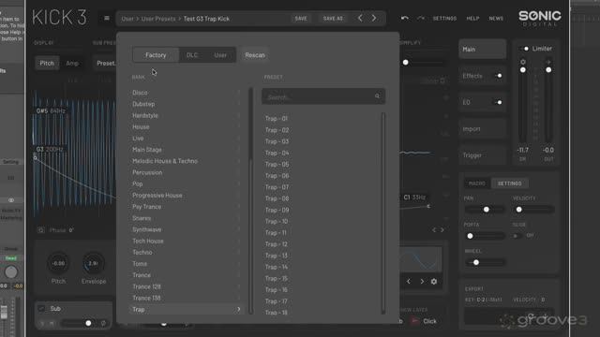Click the Porta slider handle
This screenshot has width=600, height=337.
(471, 236)
